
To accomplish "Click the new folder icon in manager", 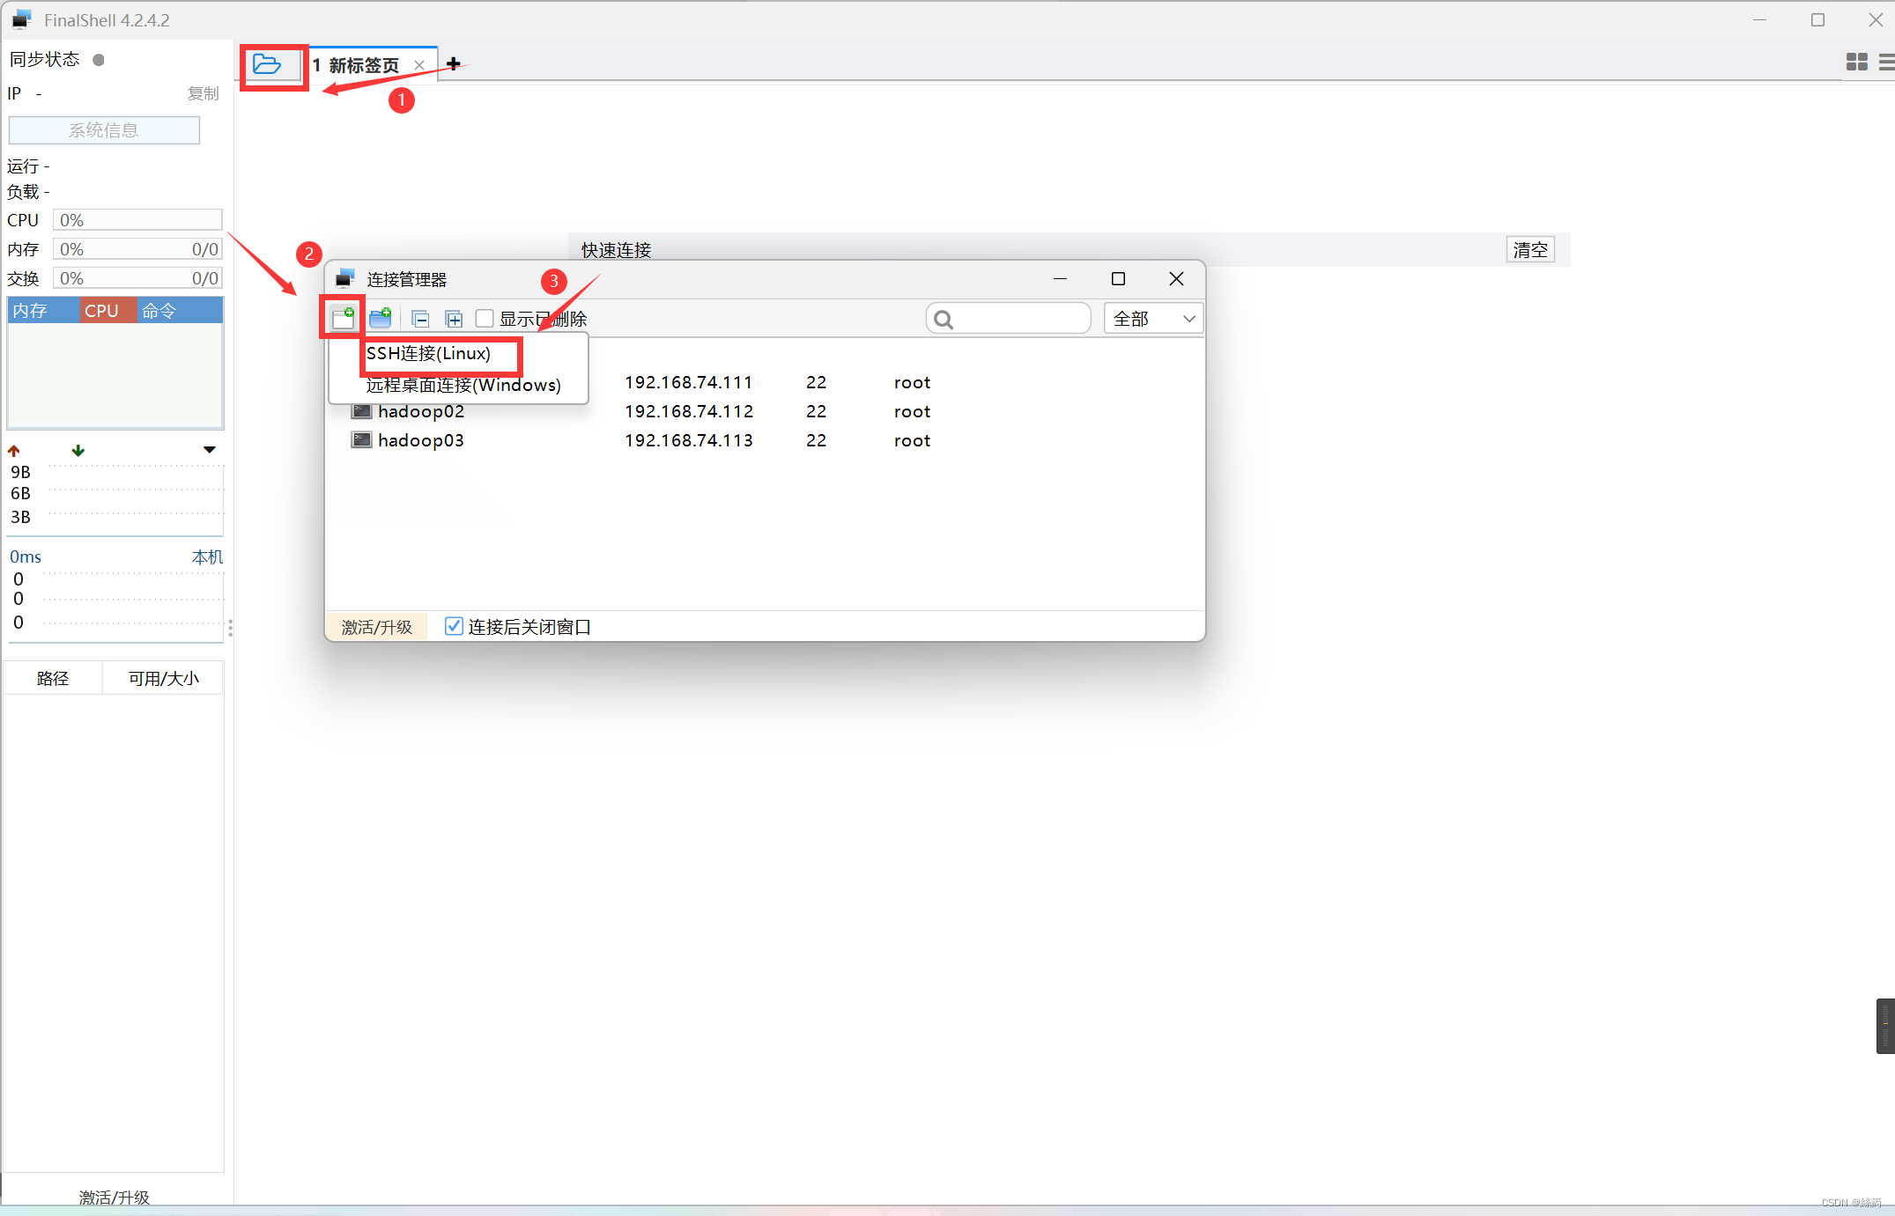I will click(381, 318).
